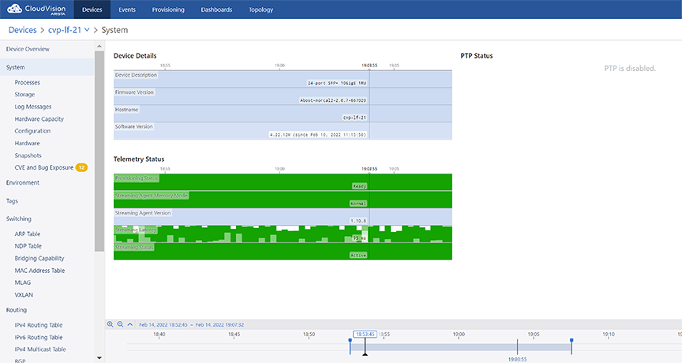Open Configuration in the sidebar
The image size is (682, 363).
[x=32, y=131]
